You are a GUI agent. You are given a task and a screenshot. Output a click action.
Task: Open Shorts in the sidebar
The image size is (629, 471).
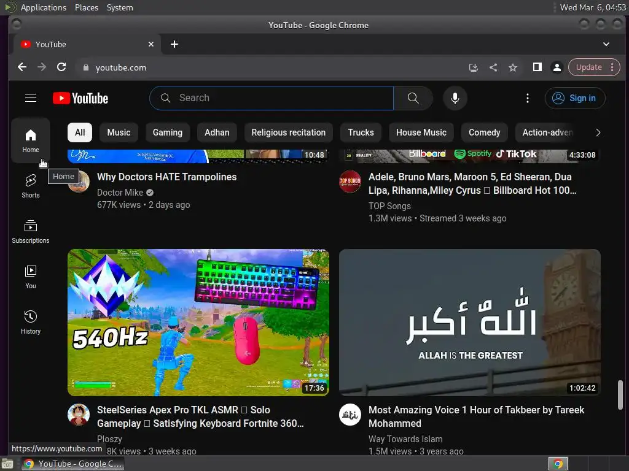pyautogui.click(x=31, y=186)
